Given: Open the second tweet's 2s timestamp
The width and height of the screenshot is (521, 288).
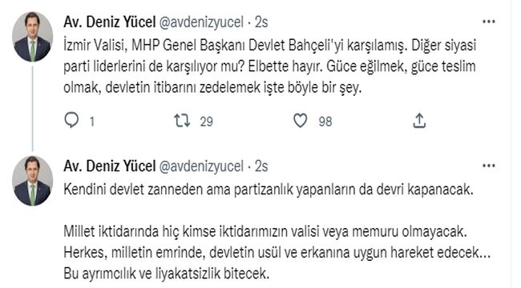Looking at the screenshot, I should 261,166.
